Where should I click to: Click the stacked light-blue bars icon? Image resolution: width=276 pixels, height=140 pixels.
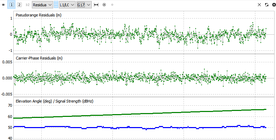click(56, 5)
